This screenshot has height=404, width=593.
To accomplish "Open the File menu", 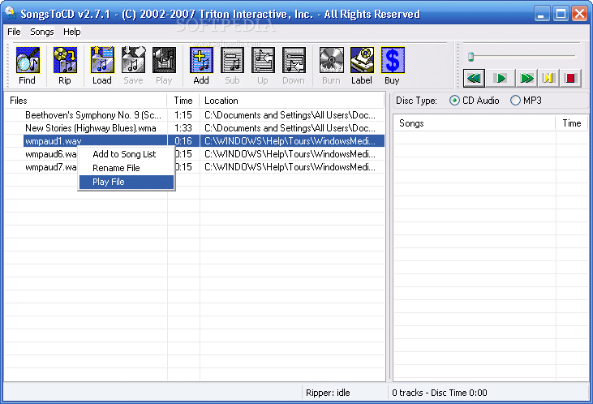I will click(x=14, y=32).
